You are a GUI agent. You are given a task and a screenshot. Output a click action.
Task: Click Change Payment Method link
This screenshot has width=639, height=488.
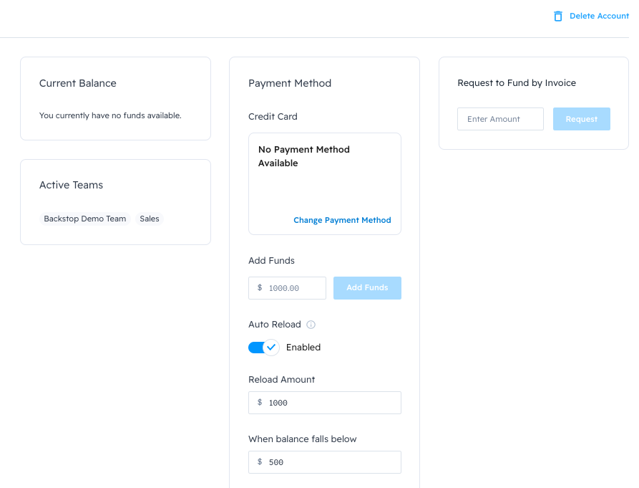point(342,220)
